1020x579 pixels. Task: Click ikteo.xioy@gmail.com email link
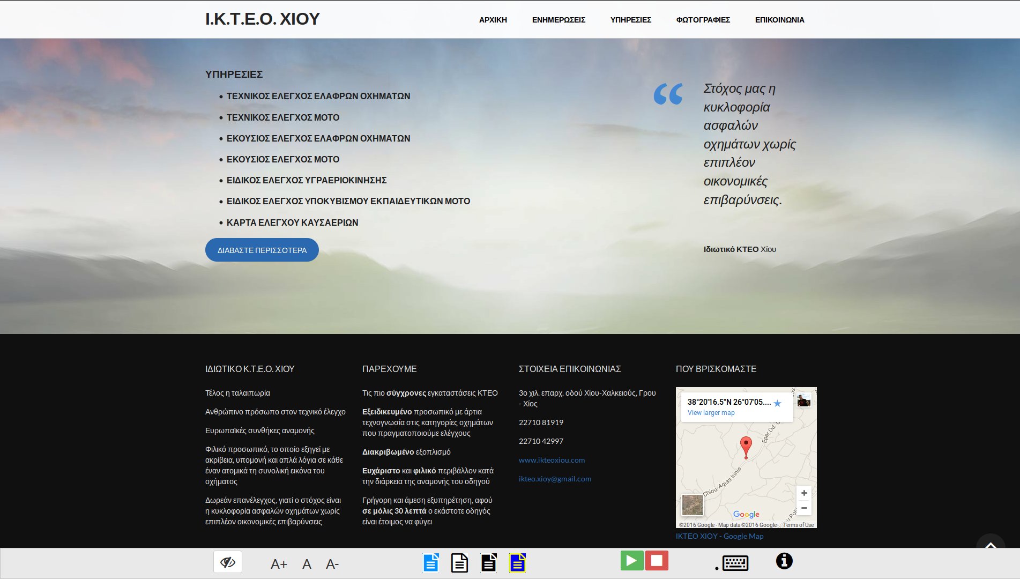click(x=555, y=479)
